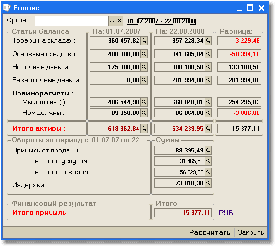
Task: Click magnifier for Итого активы 634 239,95
Action: pyautogui.click(x=208, y=129)
